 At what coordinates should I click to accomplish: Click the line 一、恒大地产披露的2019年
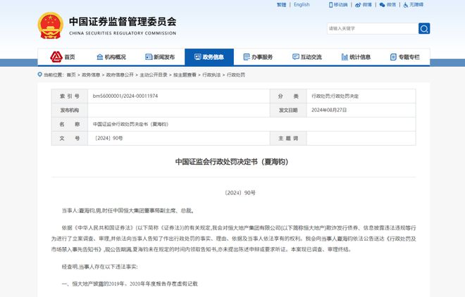point(130,284)
